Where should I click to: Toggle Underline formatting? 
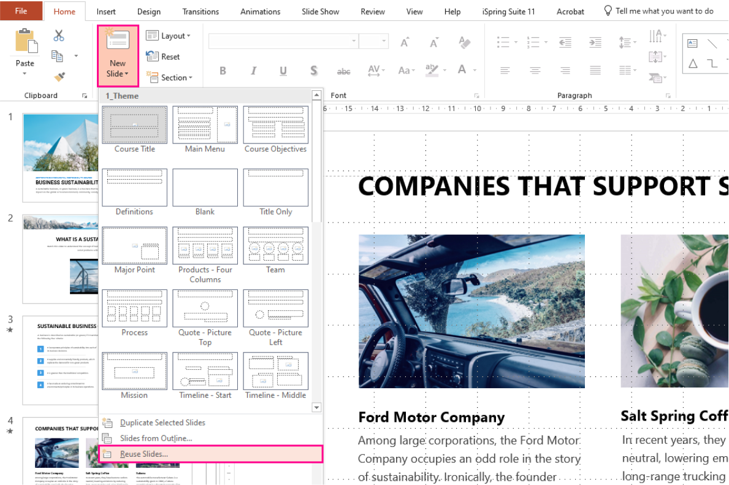[283, 71]
